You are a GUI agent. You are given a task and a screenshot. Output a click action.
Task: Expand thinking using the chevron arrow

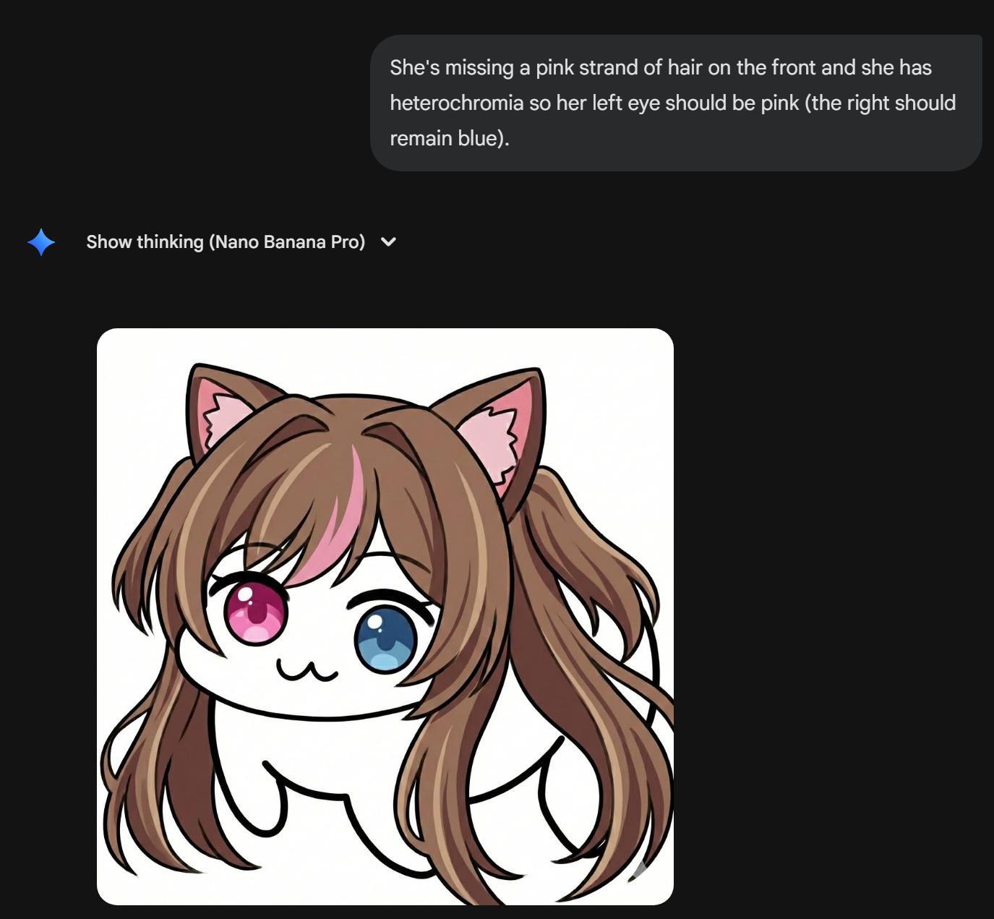pyautogui.click(x=388, y=241)
